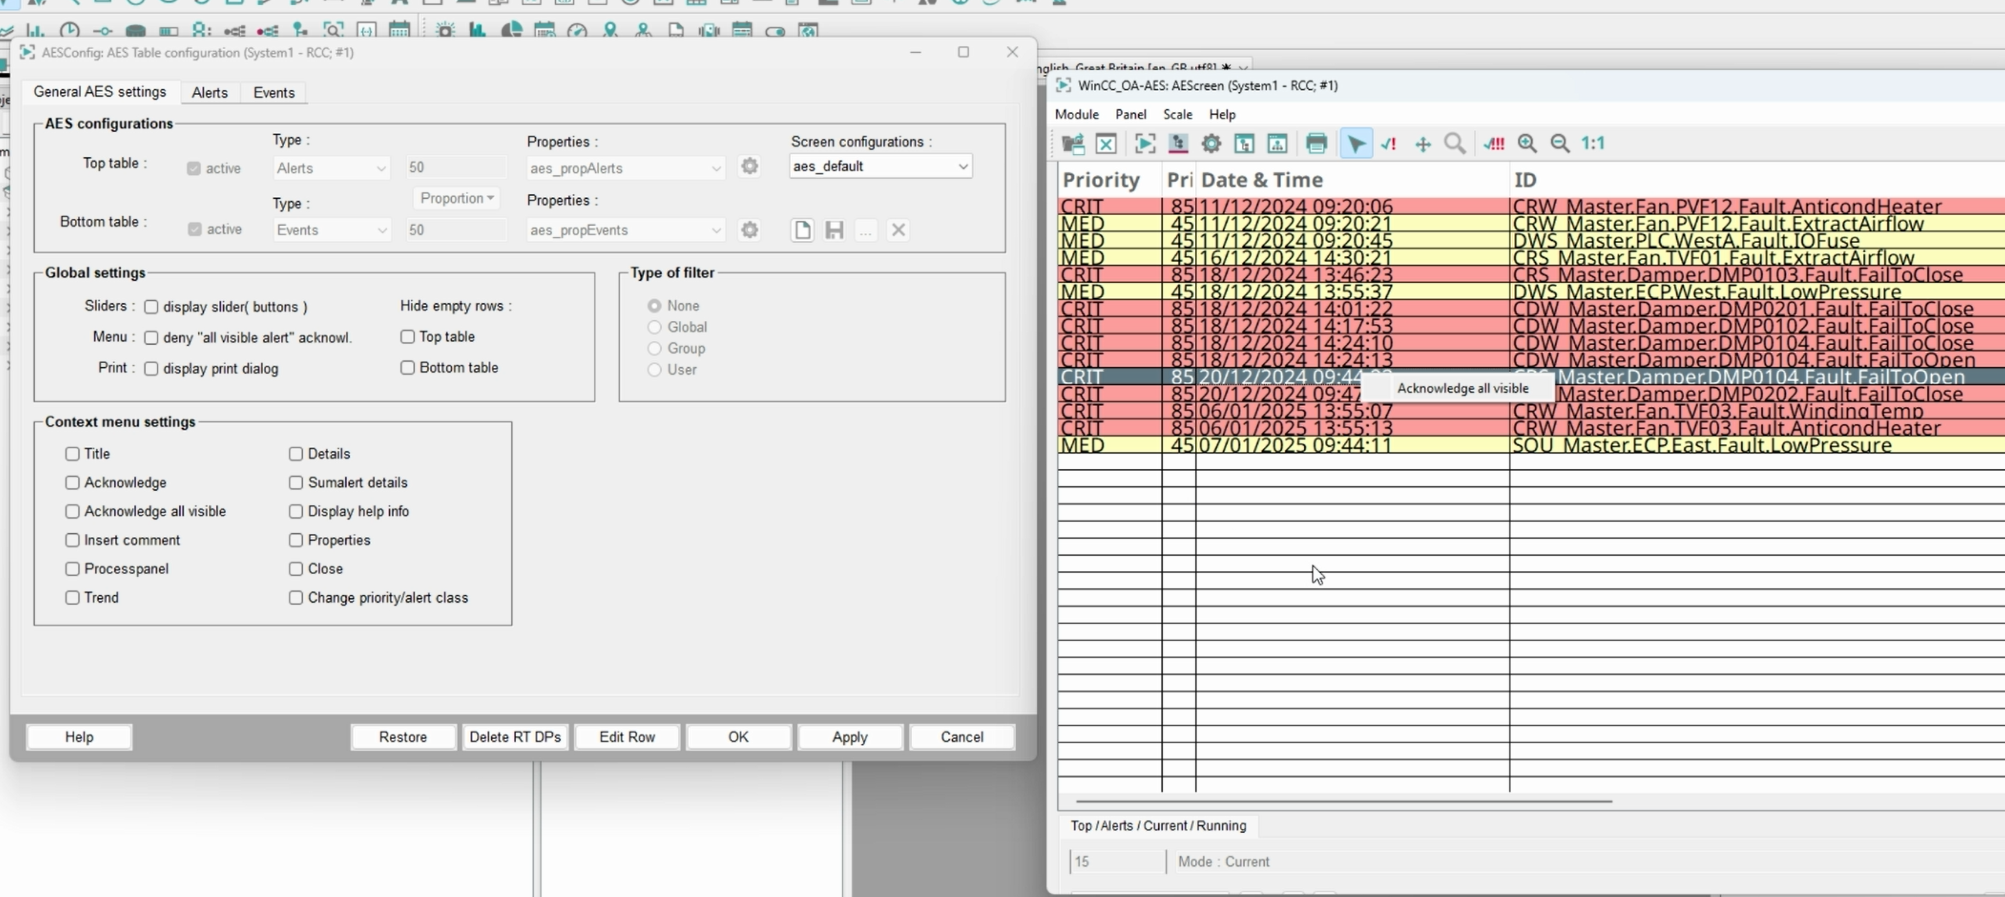
Task: Click save configuration floppy disk icon
Action: click(x=835, y=230)
